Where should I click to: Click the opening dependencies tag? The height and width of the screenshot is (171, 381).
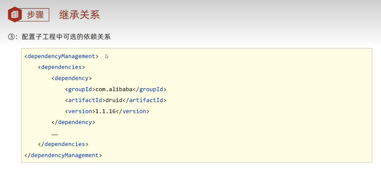[61, 67]
